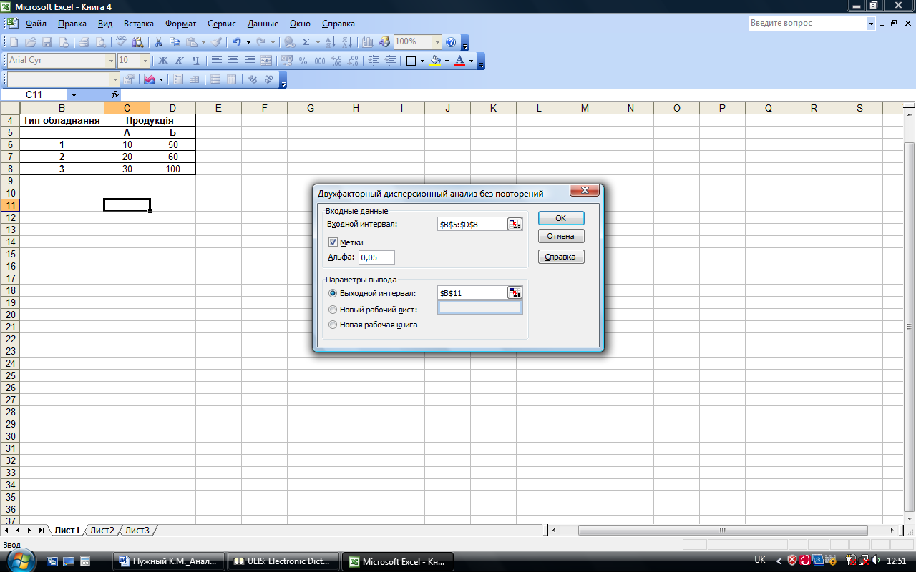Select Выходной интервал radio button
This screenshot has height=572, width=916.
(x=332, y=293)
